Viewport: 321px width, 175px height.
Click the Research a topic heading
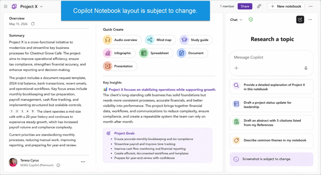[272, 39]
